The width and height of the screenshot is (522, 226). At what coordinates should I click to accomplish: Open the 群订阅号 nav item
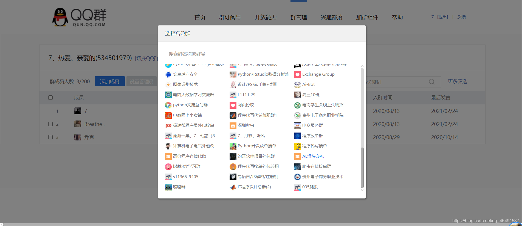[x=230, y=17]
